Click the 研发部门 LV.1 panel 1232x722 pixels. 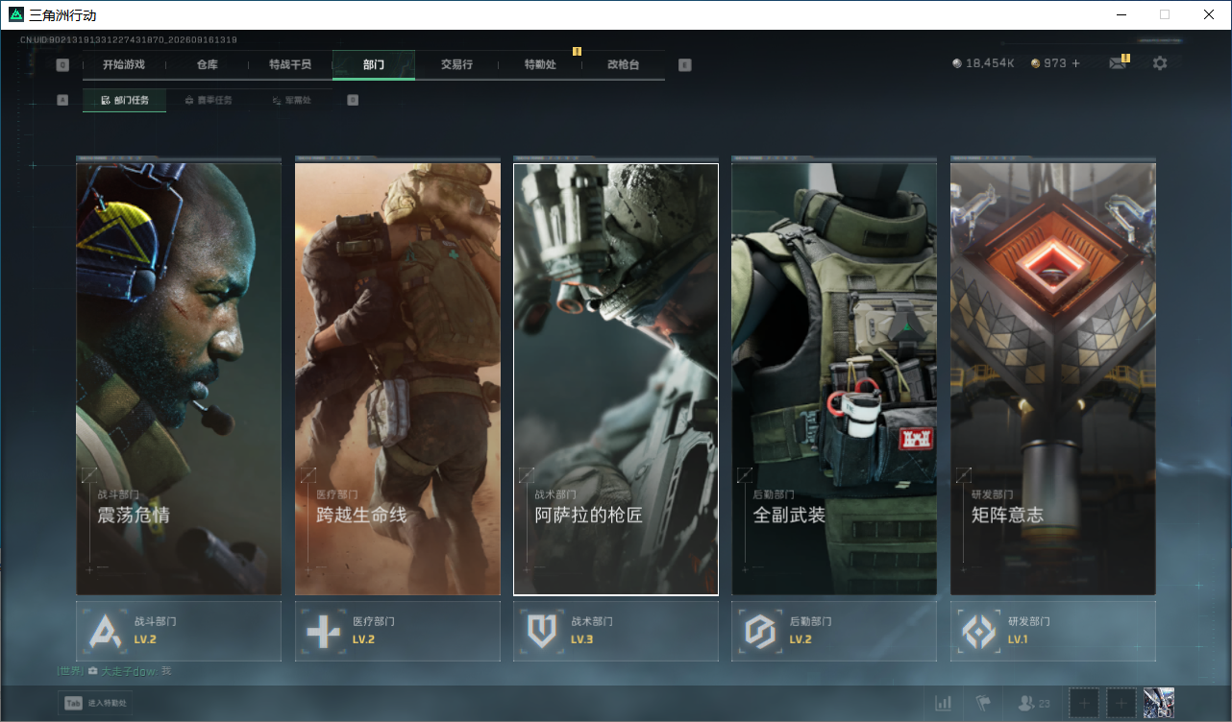(x=1053, y=631)
